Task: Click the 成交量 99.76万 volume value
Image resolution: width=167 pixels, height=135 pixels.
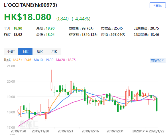Action: 81,28
